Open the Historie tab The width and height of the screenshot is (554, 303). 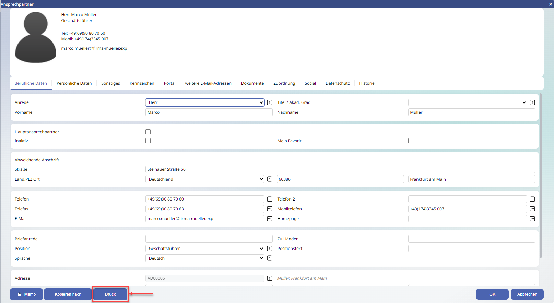click(x=367, y=83)
